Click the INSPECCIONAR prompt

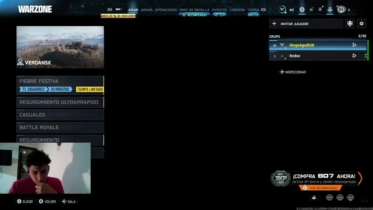[x=293, y=72]
